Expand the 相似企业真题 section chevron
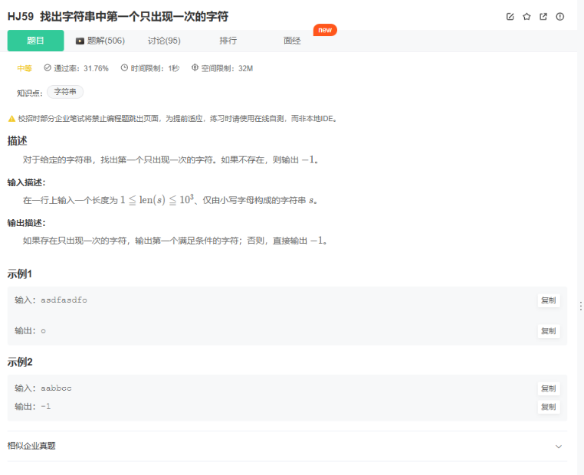 coord(559,447)
